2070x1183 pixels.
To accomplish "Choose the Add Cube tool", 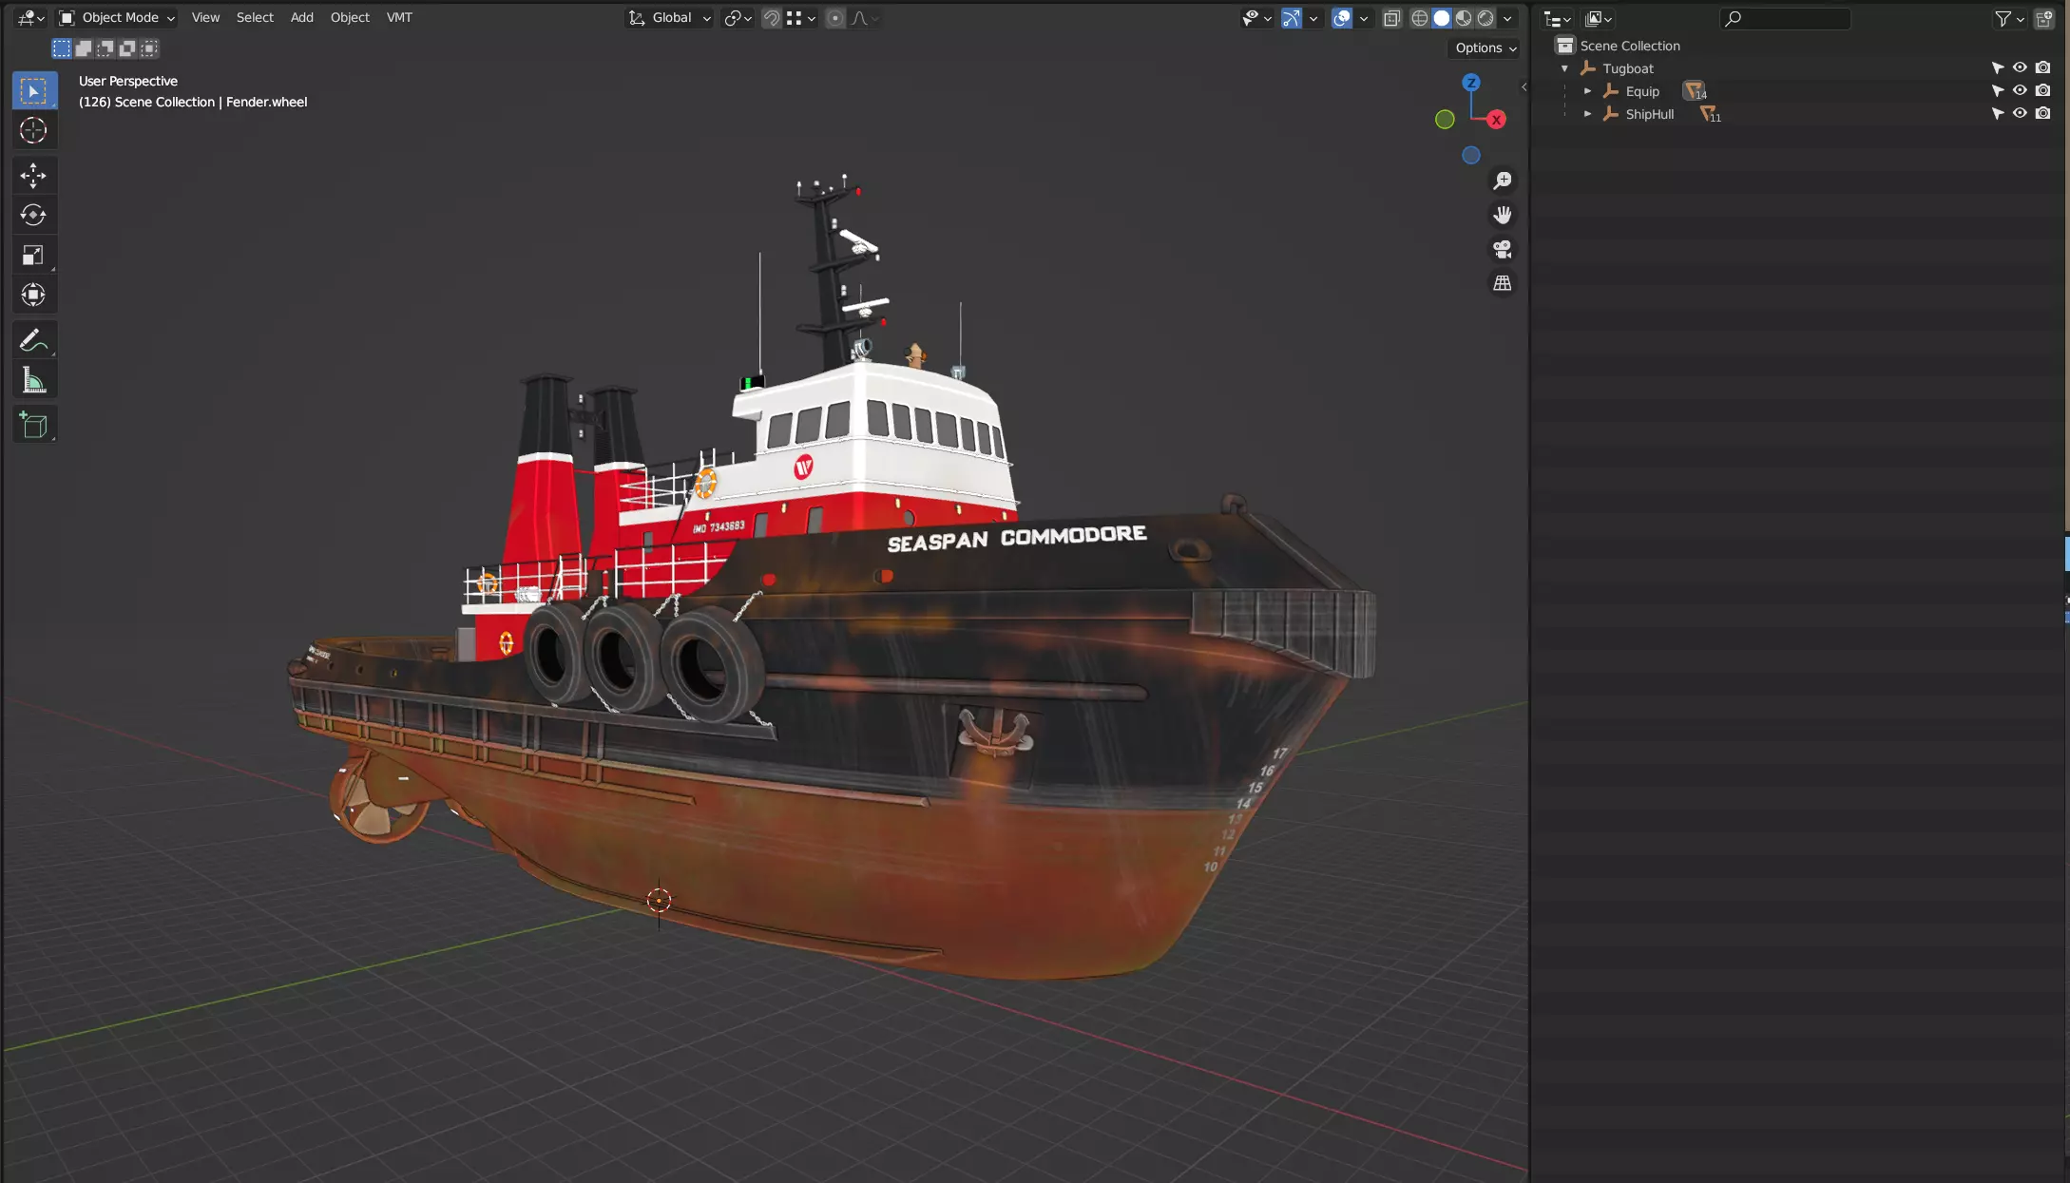I will tap(34, 425).
